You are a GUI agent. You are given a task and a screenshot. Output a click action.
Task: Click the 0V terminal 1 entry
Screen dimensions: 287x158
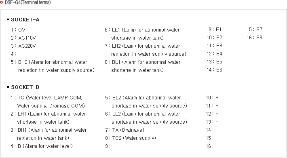pyautogui.click(x=18, y=30)
